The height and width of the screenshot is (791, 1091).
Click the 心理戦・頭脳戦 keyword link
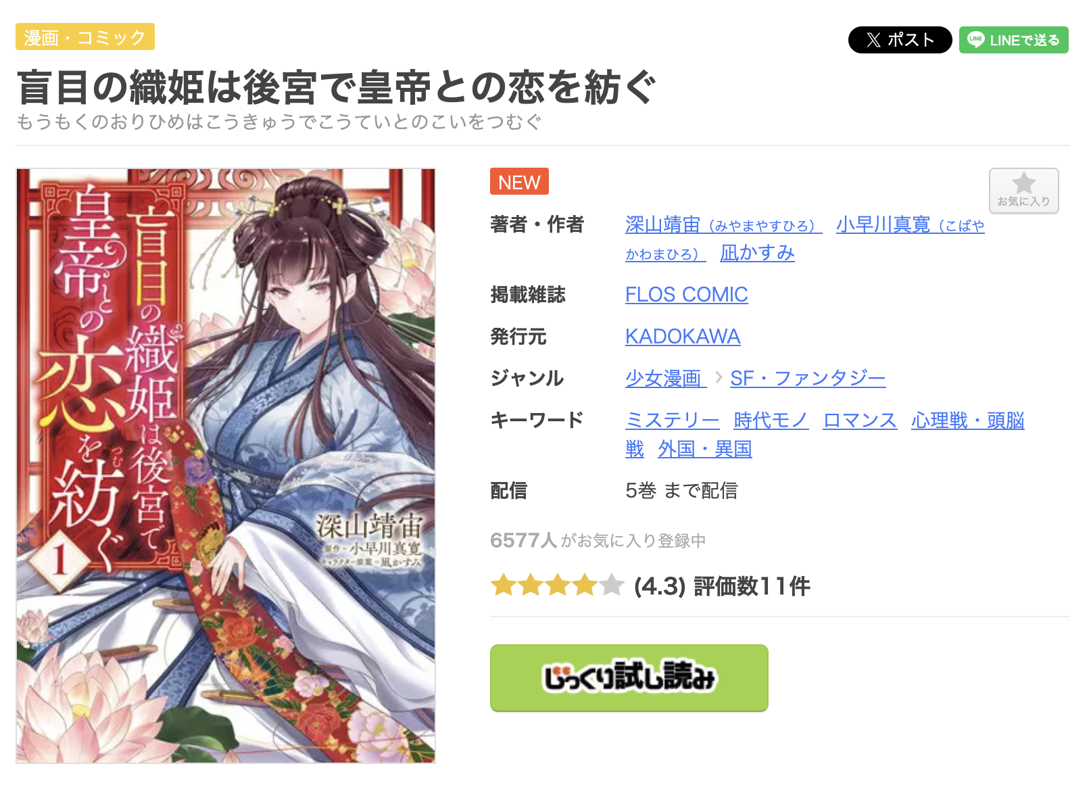tap(967, 421)
